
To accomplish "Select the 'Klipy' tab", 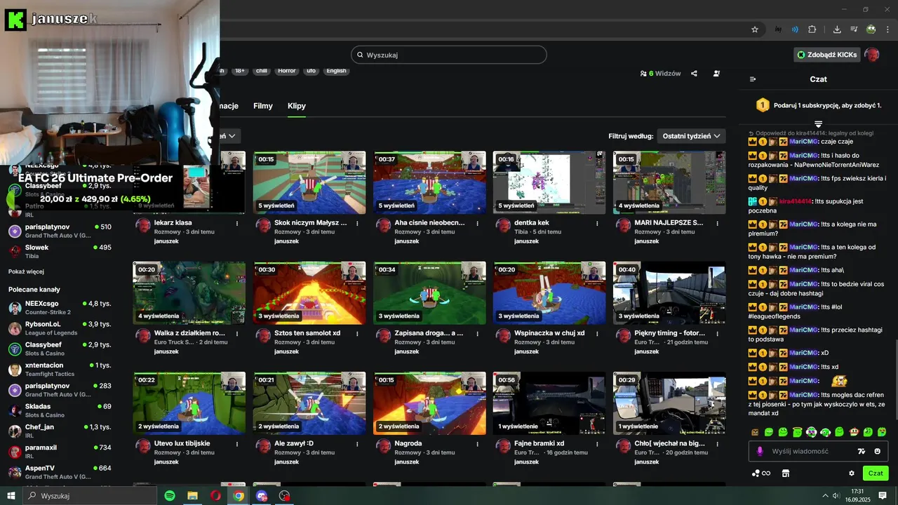I will pyautogui.click(x=297, y=106).
